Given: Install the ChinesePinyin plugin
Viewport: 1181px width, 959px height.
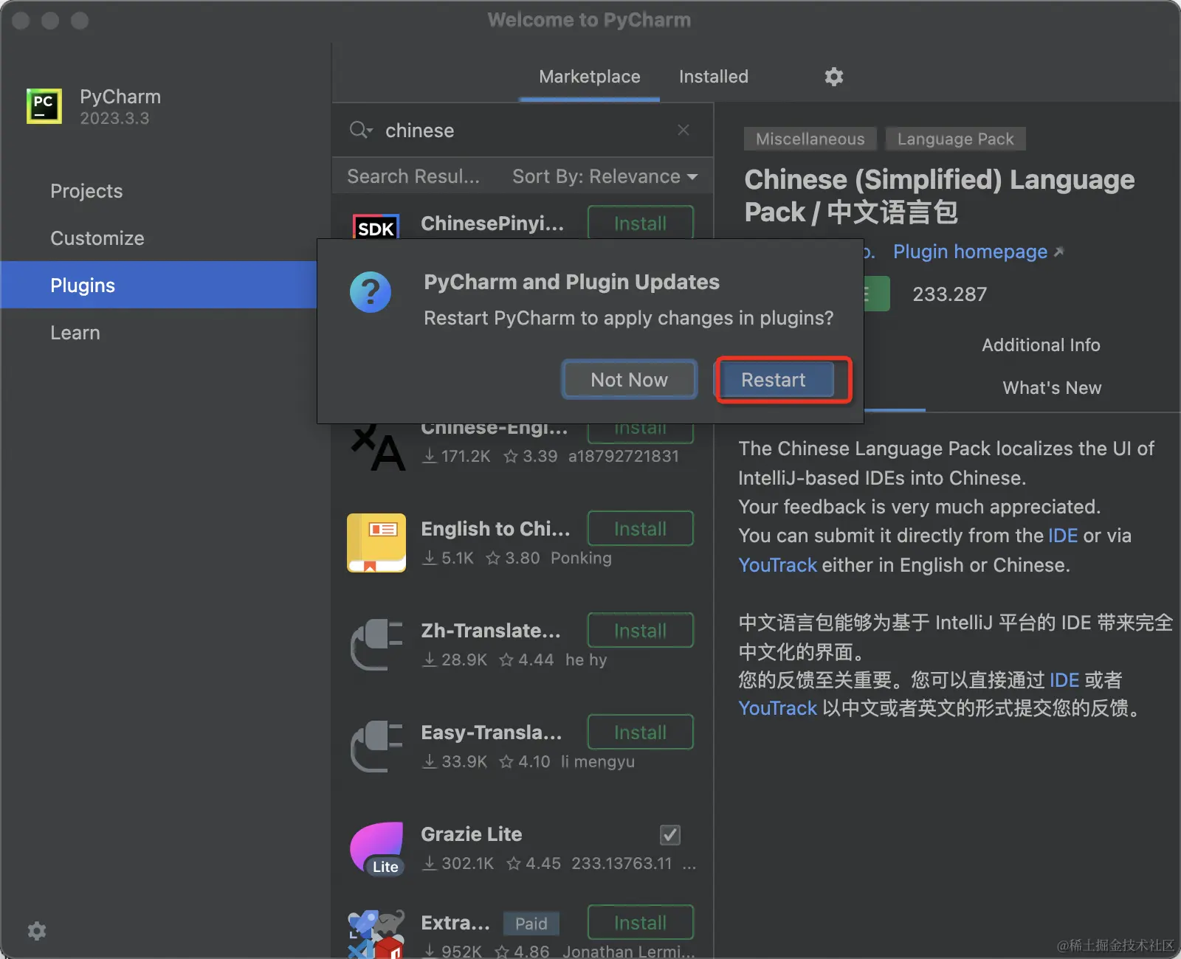Looking at the screenshot, I should (x=640, y=223).
